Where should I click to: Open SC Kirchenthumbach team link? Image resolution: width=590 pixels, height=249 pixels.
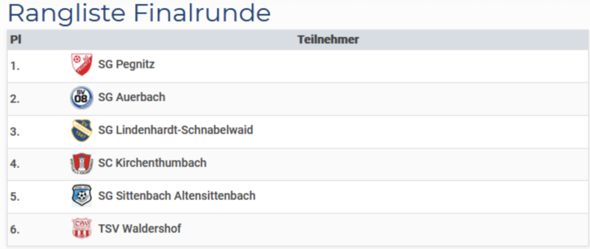tap(152, 163)
